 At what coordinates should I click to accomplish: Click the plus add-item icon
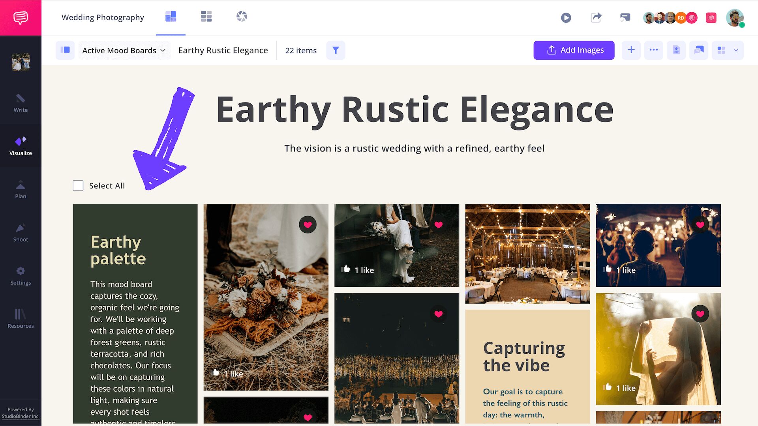click(631, 50)
